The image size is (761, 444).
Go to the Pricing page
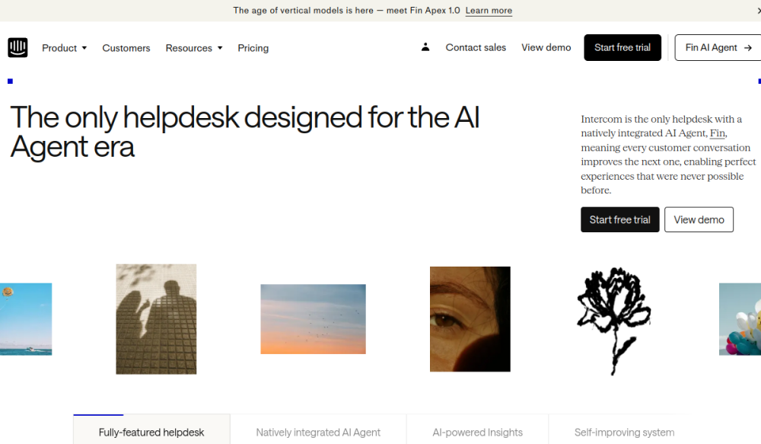[x=253, y=48]
